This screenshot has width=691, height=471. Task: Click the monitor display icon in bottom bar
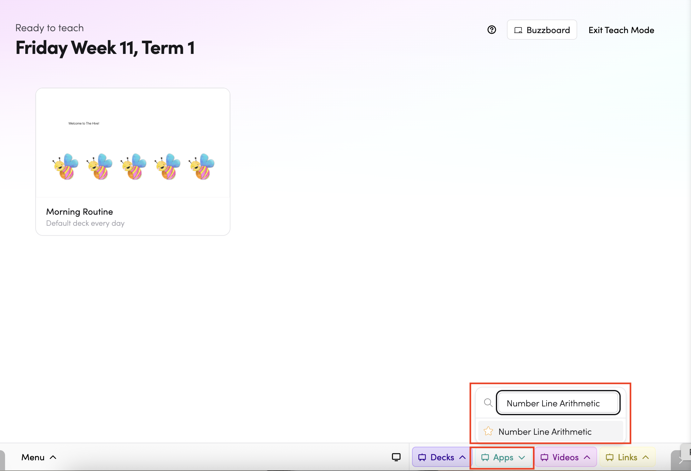(396, 457)
